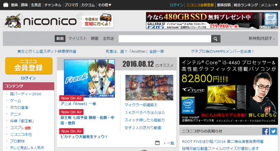Click the magnifier search button
This screenshot has height=151, width=280.
pyautogui.click(x=215, y=39)
